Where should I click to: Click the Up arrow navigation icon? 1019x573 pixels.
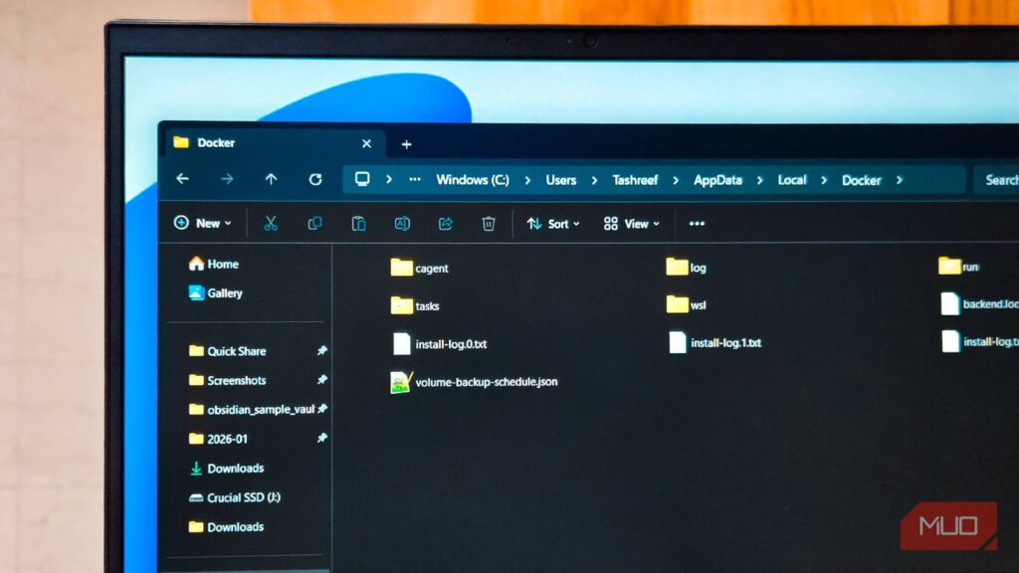coord(271,178)
